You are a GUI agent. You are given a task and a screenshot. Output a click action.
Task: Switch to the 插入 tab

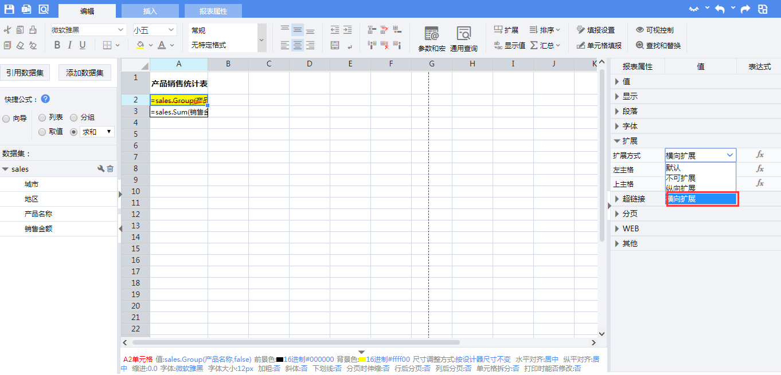150,11
